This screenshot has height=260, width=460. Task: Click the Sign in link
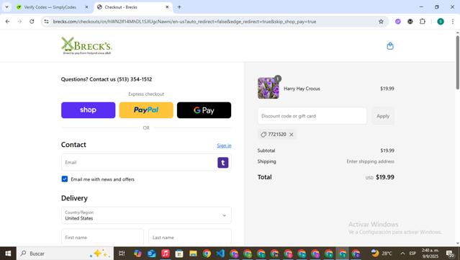point(224,145)
